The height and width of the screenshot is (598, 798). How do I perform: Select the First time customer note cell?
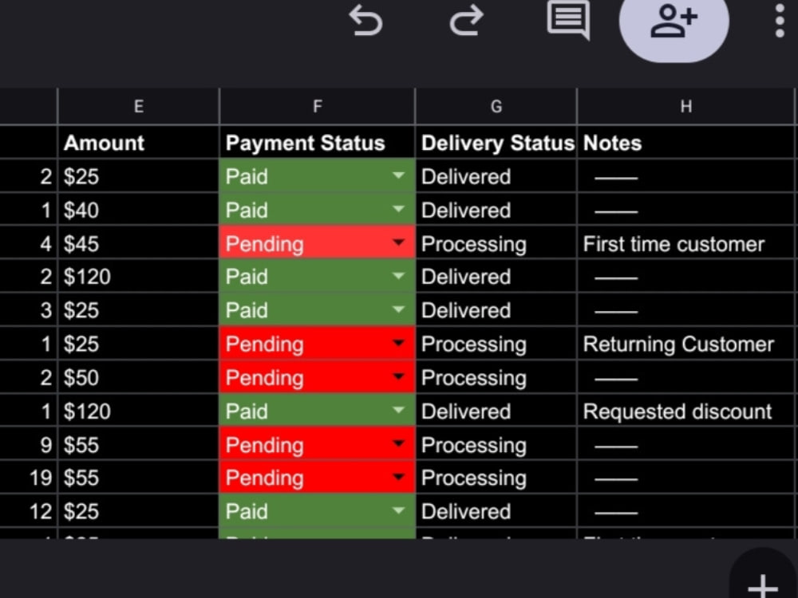(x=685, y=243)
